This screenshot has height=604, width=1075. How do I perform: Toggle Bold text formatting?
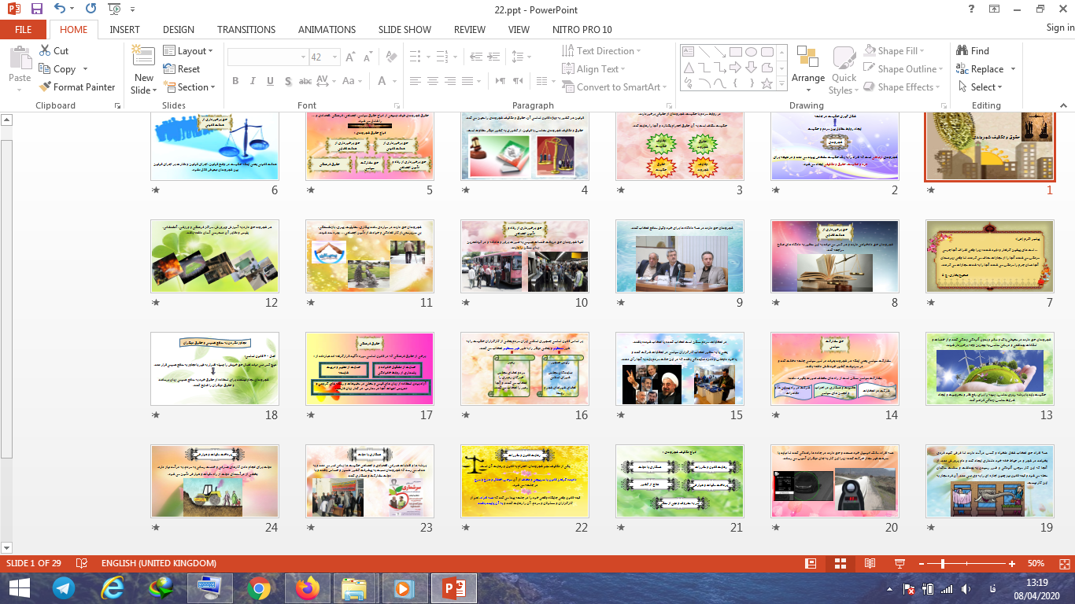tap(235, 81)
